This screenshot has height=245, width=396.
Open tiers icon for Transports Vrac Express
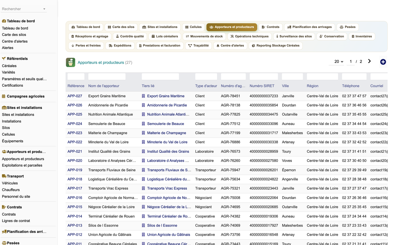coord(143,189)
